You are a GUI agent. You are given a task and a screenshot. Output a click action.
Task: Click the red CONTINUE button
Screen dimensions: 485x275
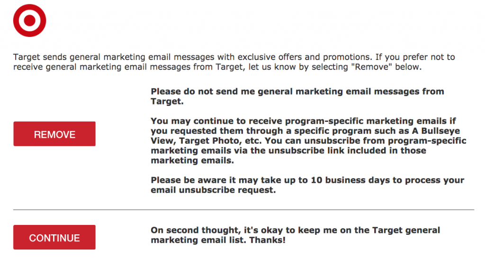click(54, 237)
